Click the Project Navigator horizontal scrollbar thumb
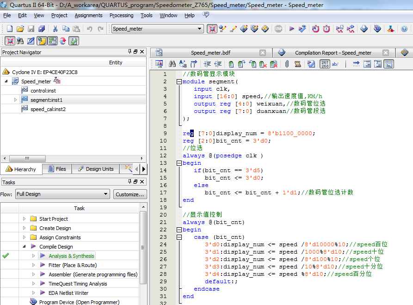This screenshot has height=305, width=413. (27, 158)
